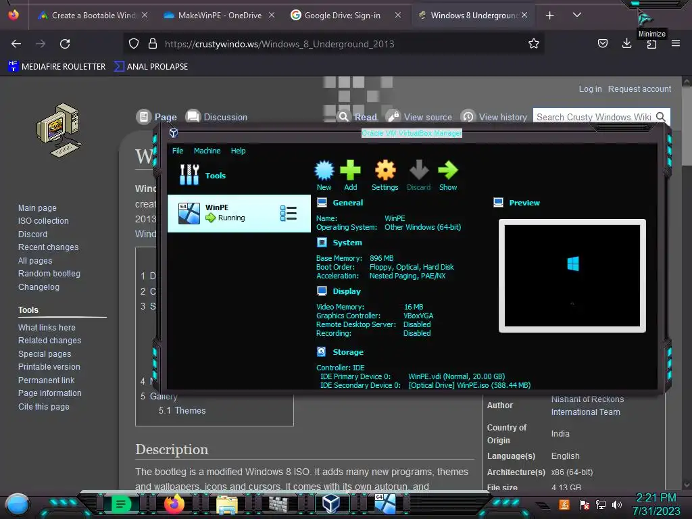Click the green Add machine icon
692x519 pixels.
(351, 170)
